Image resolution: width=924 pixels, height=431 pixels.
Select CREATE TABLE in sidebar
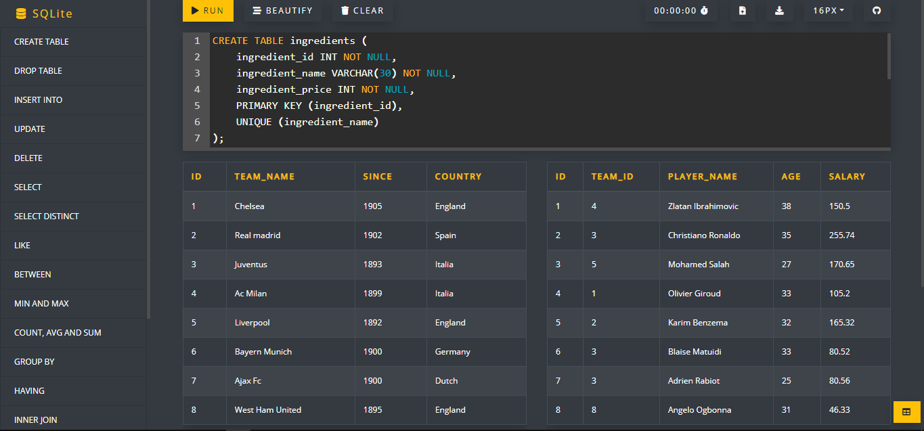[73, 42]
